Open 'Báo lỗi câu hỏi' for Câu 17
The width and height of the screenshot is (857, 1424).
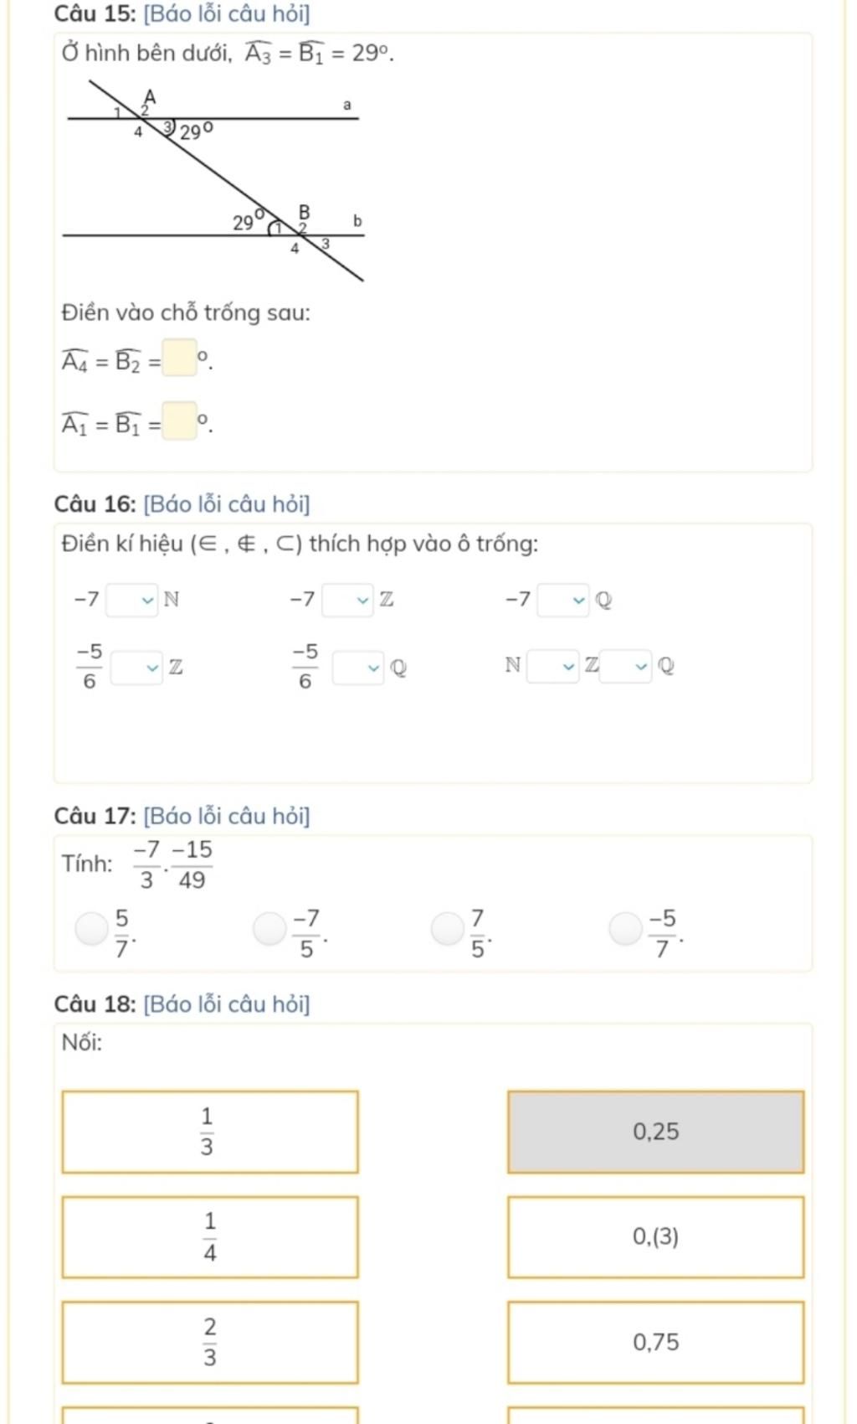(x=227, y=816)
